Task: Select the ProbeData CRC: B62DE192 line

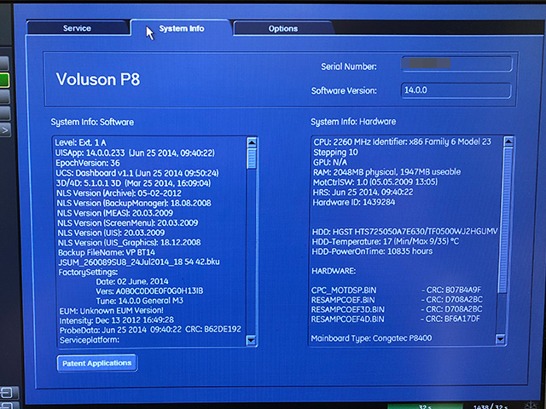Action: [x=150, y=330]
